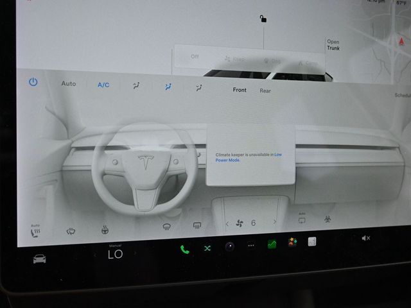This screenshot has width=411, height=308.
Task: Increase fan speed with right arrow
Action: tap(275, 222)
